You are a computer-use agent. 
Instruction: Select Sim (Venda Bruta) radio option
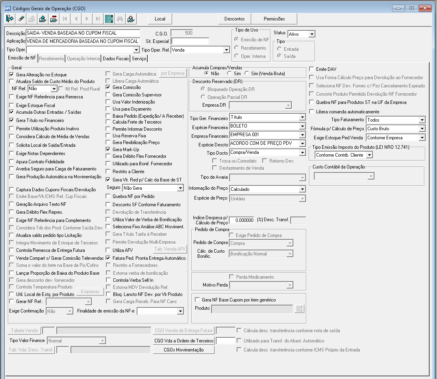point(246,73)
